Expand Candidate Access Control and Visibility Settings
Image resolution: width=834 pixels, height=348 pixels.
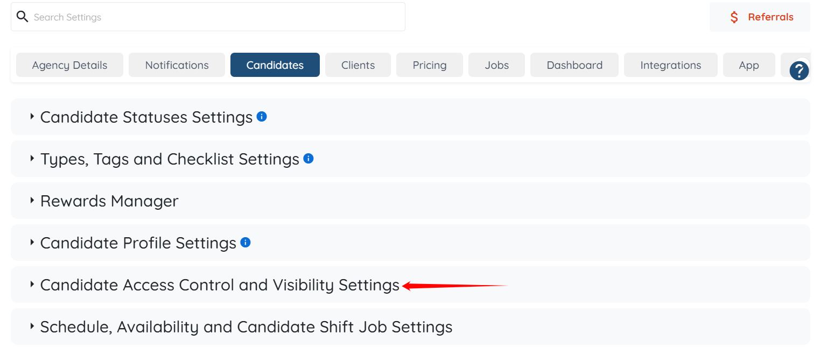pos(220,285)
